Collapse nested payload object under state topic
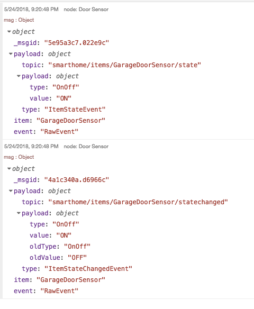Screen dimensions: 254x309 [19, 76]
